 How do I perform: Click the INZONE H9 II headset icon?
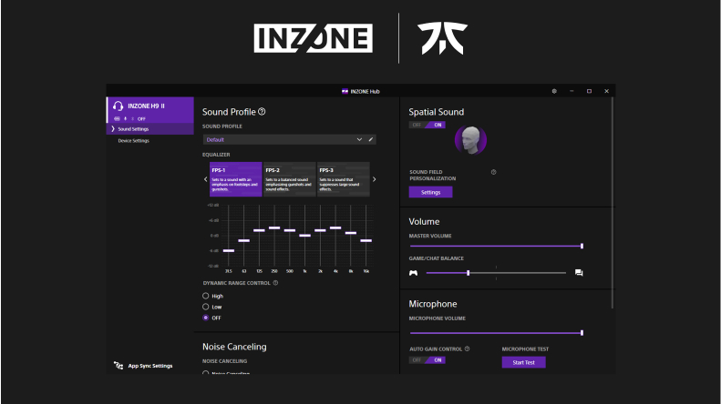tap(118, 106)
